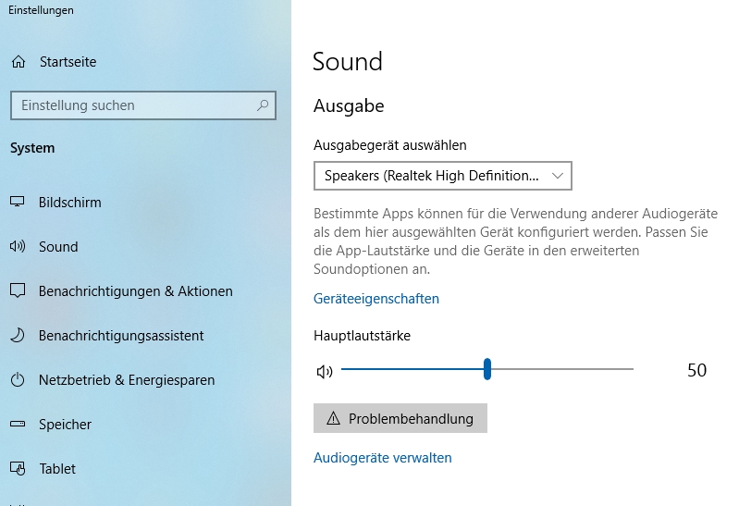
Task: Click the Benachrichtigungsassistent moon icon
Action: tap(18, 336)
